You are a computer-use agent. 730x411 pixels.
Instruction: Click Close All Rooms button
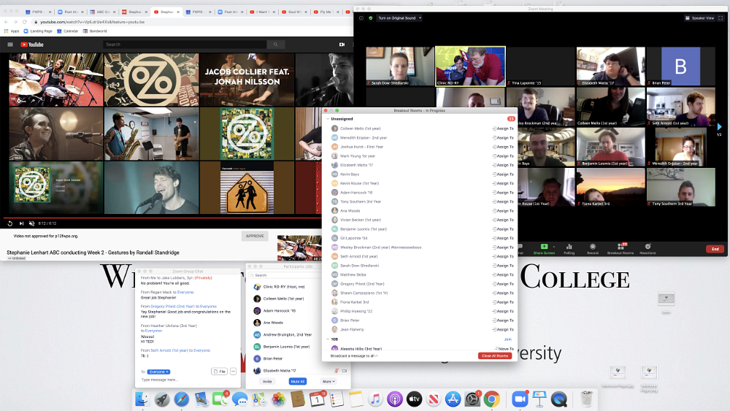click(495, 356)
